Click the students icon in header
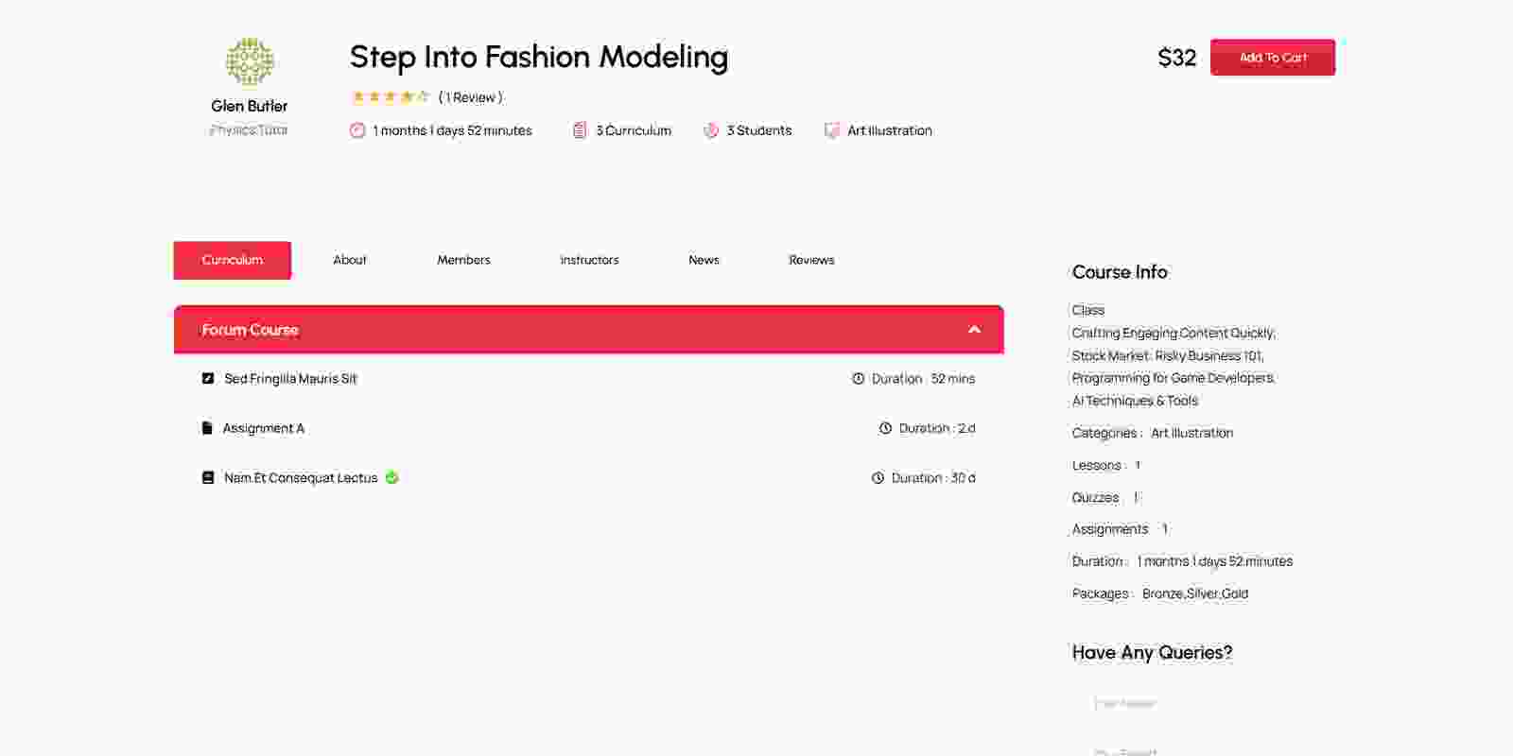This screenshot has width=1513, height=756. pos(711,130)
